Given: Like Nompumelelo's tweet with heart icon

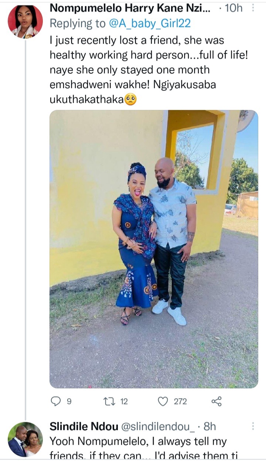Looking at the screenshot, I should point(163,401).
